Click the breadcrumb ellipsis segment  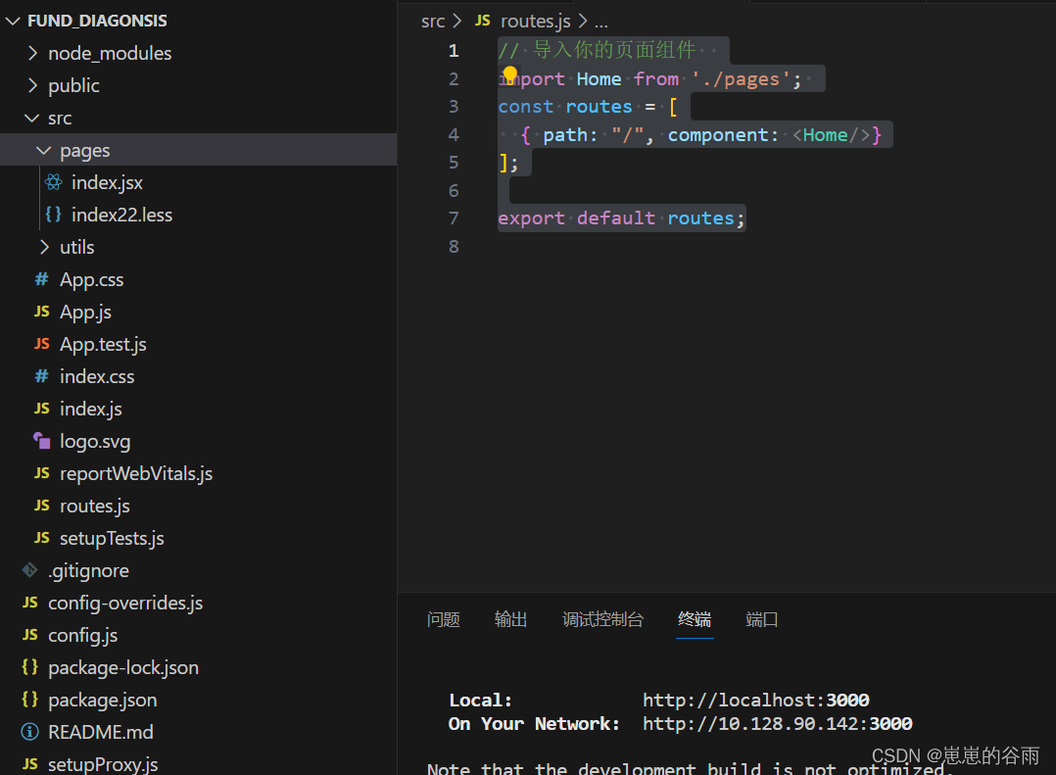pos(600,23)
